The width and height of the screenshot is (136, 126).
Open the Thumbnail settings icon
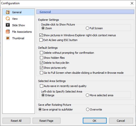(8, 38)
